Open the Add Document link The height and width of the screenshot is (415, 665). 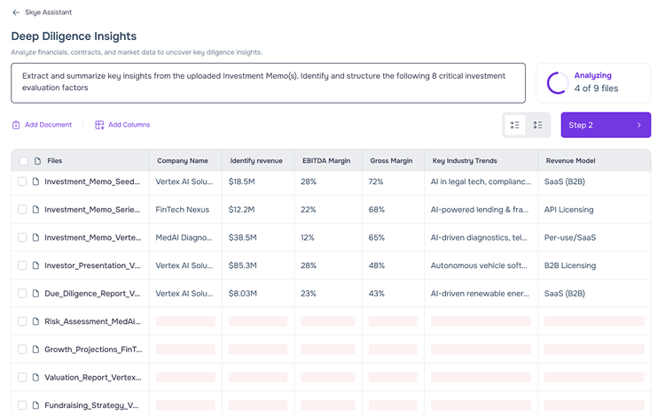tap(48, 125)
